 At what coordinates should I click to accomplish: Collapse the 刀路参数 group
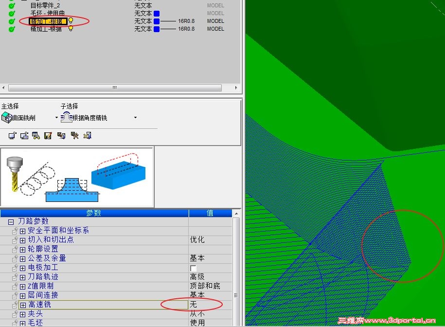coord(11,222)
